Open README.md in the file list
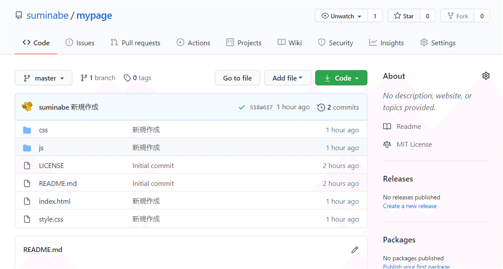 click(x=58, y=184)
